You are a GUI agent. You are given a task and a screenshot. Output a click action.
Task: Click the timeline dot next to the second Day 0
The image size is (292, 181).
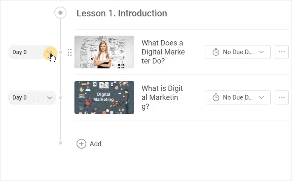pos(60,98)
